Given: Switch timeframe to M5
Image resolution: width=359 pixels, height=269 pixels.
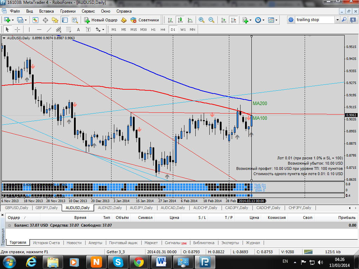Looking at the screenshot, I should point(124,29).
